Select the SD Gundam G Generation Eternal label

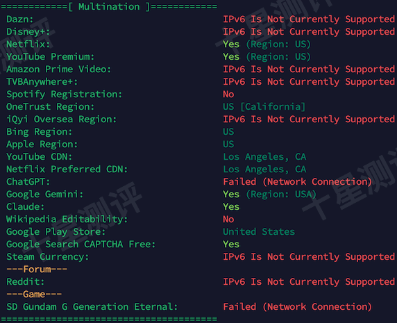(x=92, y=307)
